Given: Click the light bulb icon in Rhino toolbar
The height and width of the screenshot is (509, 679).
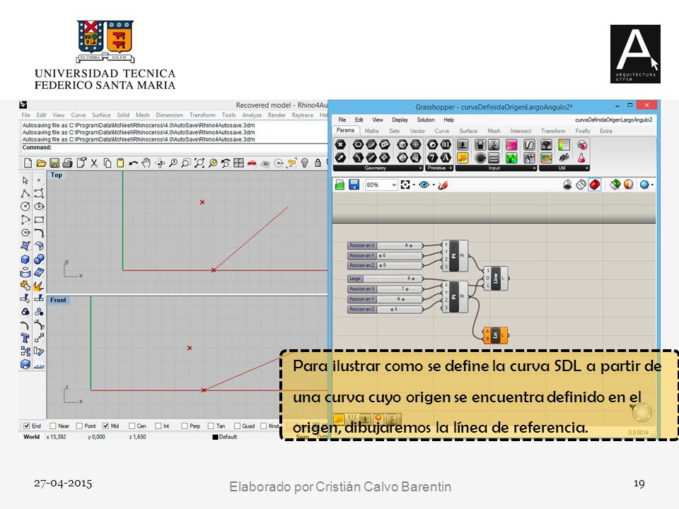Looking at the screenshot, I should (305, 163).
